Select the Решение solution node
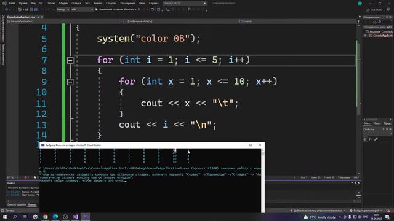 379,31
